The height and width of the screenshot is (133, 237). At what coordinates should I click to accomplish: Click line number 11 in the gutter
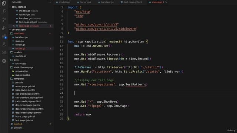click(x=61, y=42)
